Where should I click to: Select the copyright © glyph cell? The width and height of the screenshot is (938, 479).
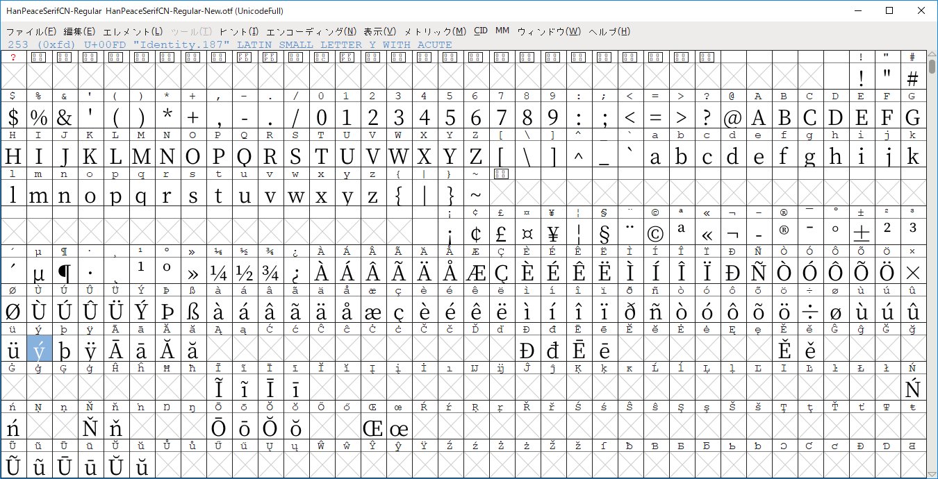coord(655,233)
